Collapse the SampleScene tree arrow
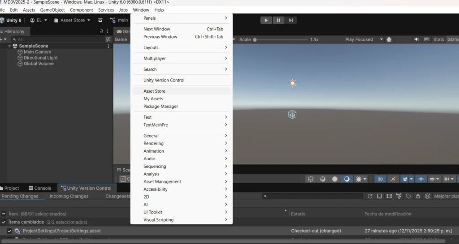The width and height of the screenshot is (459, 244). tap(9, 46)
